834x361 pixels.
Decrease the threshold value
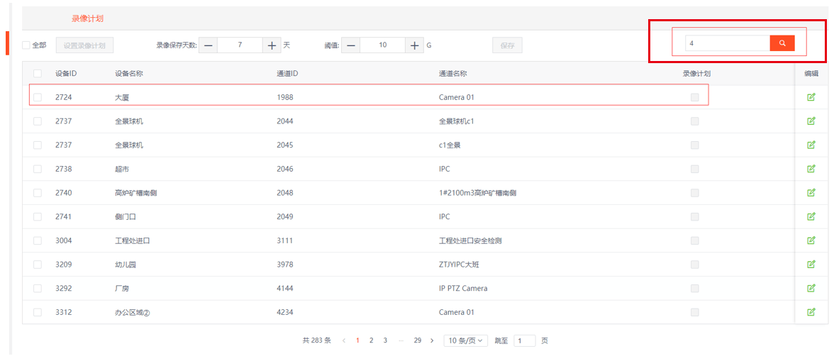click(x=350, y=45)
